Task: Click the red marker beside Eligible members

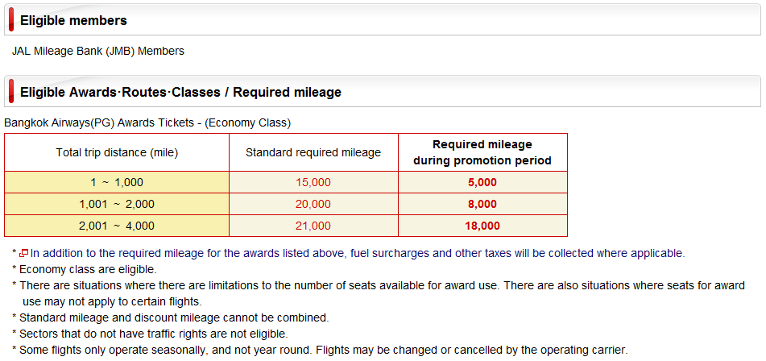Action: [x=11, y=20]
